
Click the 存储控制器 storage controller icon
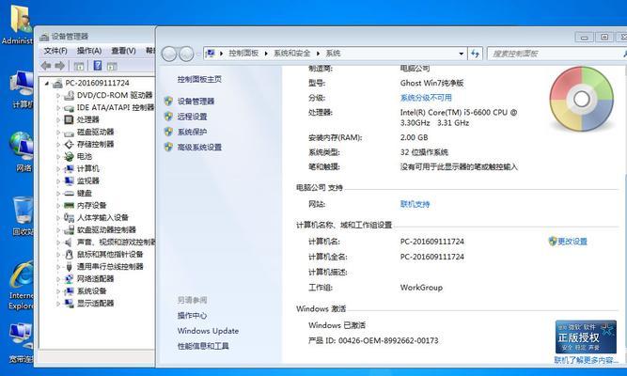pyautogui.click(x=70, y=144)
